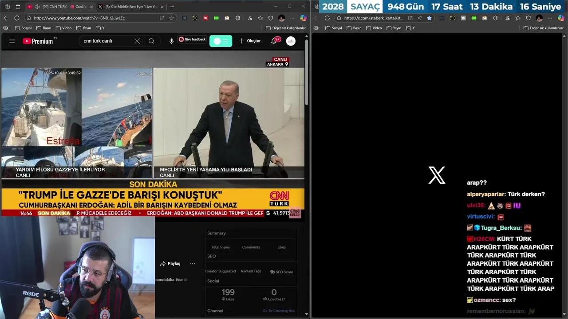Click the Paylaş share button

click(170, 264)
